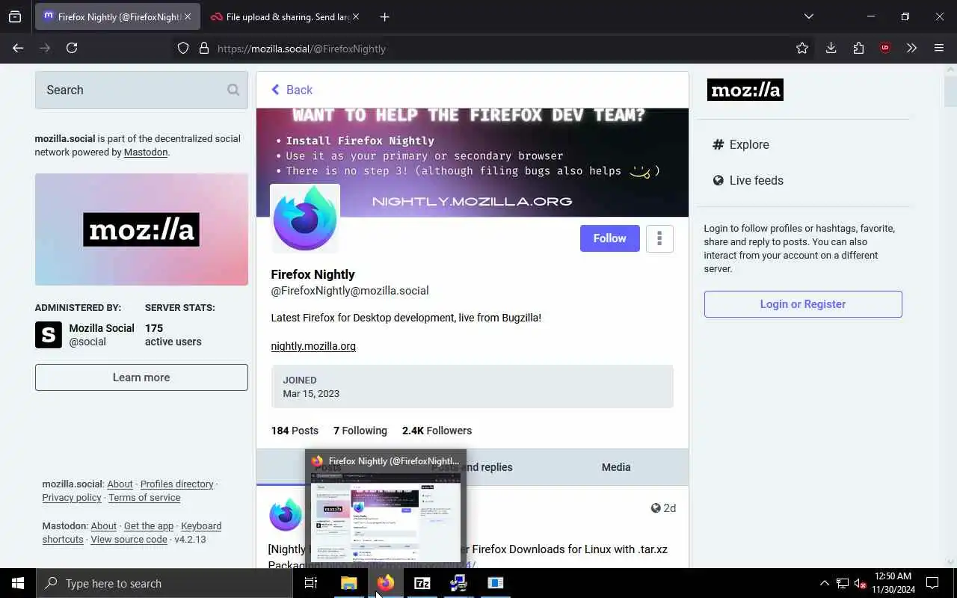This screenshot has width=957, height=598.
Task: Show more tools overflow chevron
Action: click(x=911, y=48)
